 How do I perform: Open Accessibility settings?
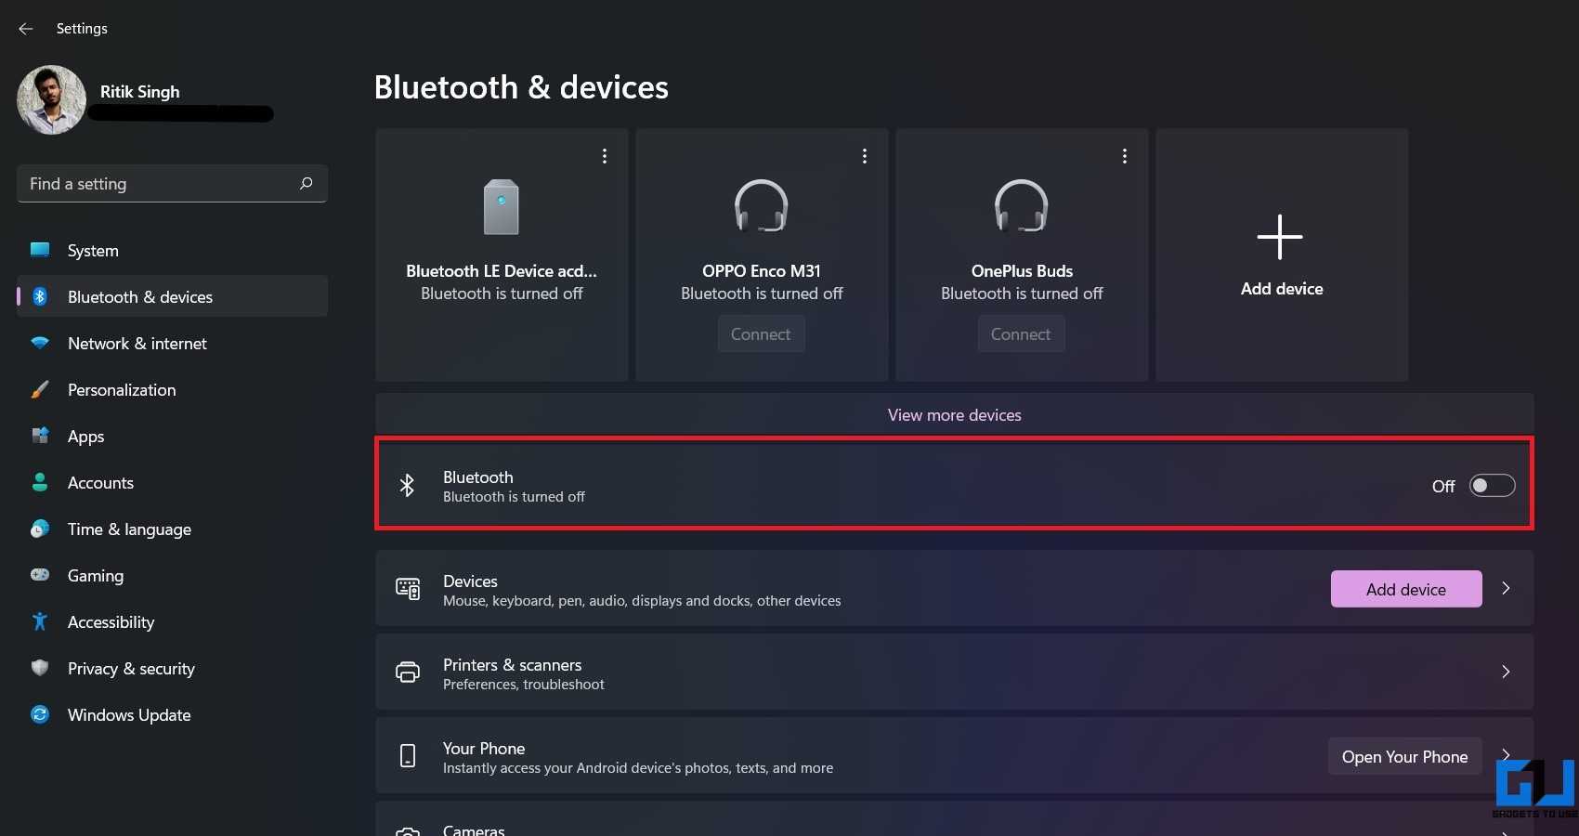172,622
